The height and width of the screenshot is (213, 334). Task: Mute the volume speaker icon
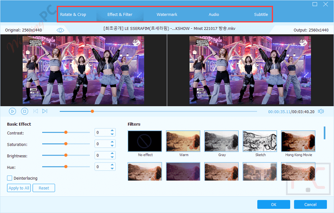(321, 111)
